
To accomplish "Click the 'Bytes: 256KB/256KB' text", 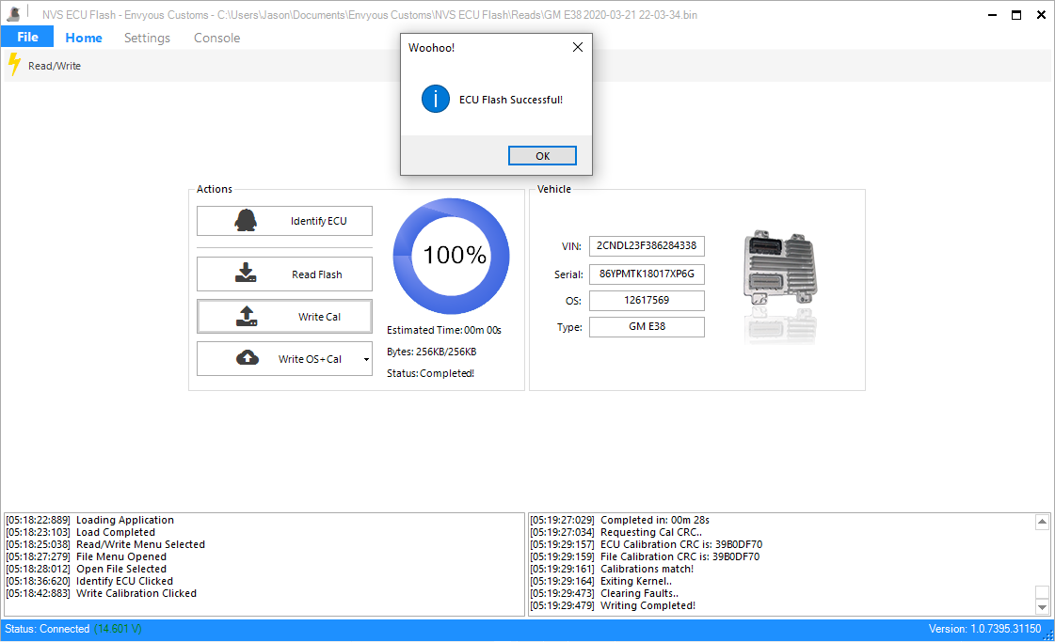I will tap(431, 352).
